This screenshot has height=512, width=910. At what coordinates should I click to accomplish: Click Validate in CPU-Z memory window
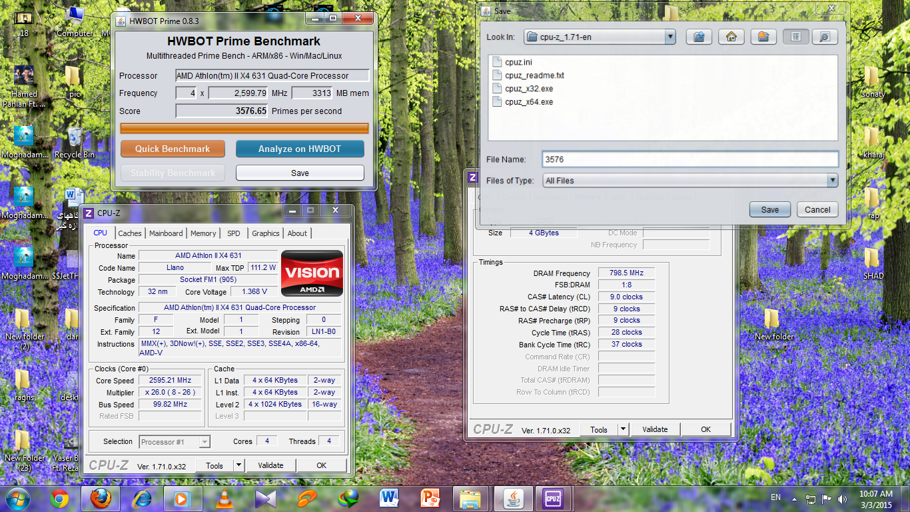(x=655, y=429)
